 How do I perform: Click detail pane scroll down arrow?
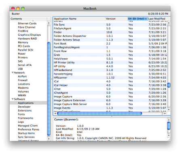169,135
